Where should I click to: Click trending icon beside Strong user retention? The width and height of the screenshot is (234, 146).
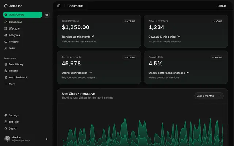point(90,73)
